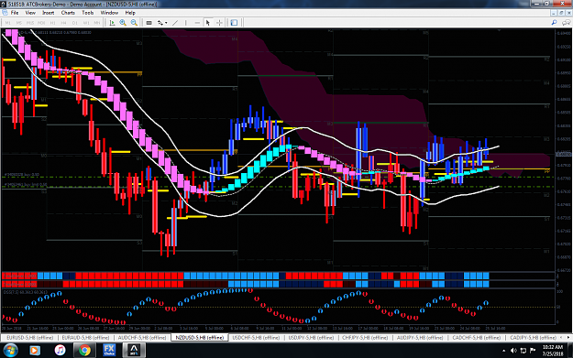573x358 pixels.
Task: Click the Action Center flag tray icon
Action: pos(533,351)
